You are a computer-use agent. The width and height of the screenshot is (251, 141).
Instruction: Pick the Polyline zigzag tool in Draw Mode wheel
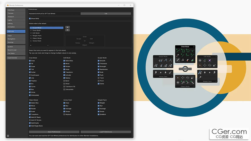(188, 56)
